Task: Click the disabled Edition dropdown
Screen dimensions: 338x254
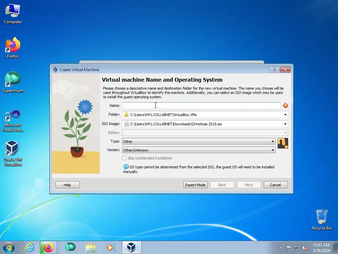Action: pos(205,133)
